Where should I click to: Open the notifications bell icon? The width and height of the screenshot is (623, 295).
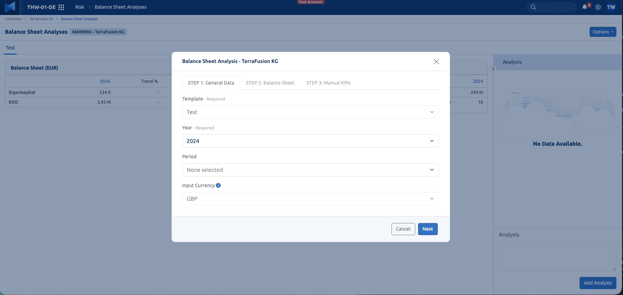click(584, 7)
